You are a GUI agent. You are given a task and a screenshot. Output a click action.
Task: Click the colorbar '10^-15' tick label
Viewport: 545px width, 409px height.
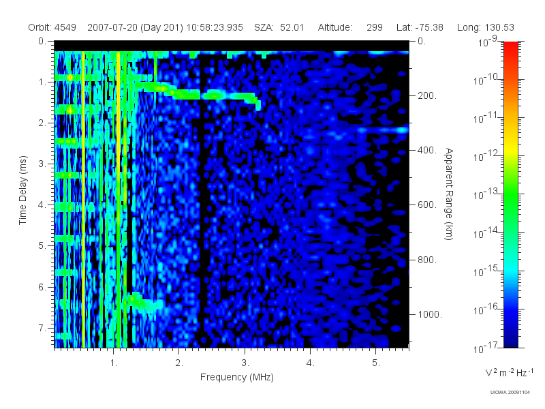[485, 271]
